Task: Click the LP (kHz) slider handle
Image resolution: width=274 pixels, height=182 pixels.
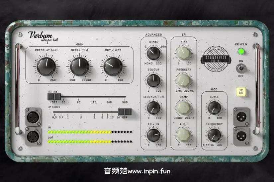Action: pyautogui.click(x=125, y=112)
